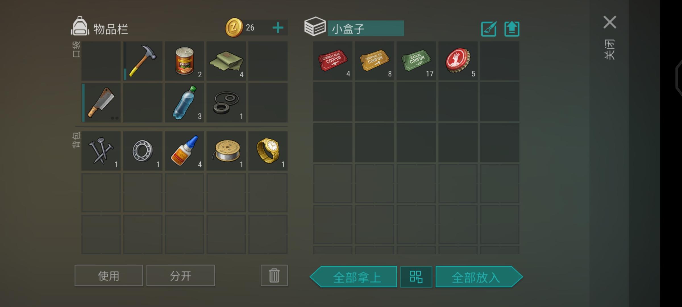Viewport: 682px width, 307px height.
Task: Click the plus icon to add coins
Action: pyautogui.click(x=278, y=28)
